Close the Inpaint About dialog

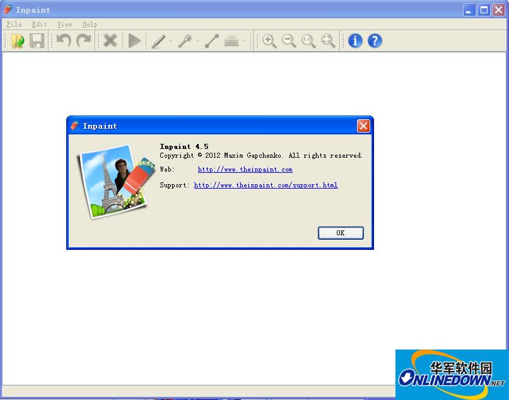coord(363,126)
